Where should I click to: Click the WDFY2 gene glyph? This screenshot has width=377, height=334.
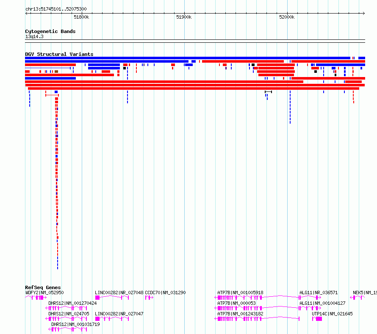pos(36,298)
